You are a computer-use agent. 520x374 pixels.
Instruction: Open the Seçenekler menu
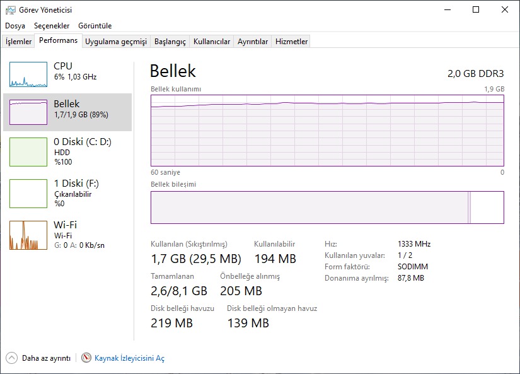52,26
